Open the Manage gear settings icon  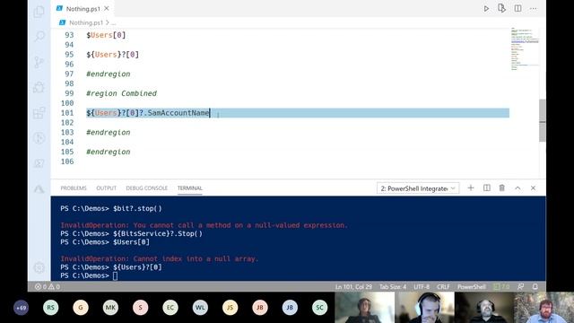[39, 267]
